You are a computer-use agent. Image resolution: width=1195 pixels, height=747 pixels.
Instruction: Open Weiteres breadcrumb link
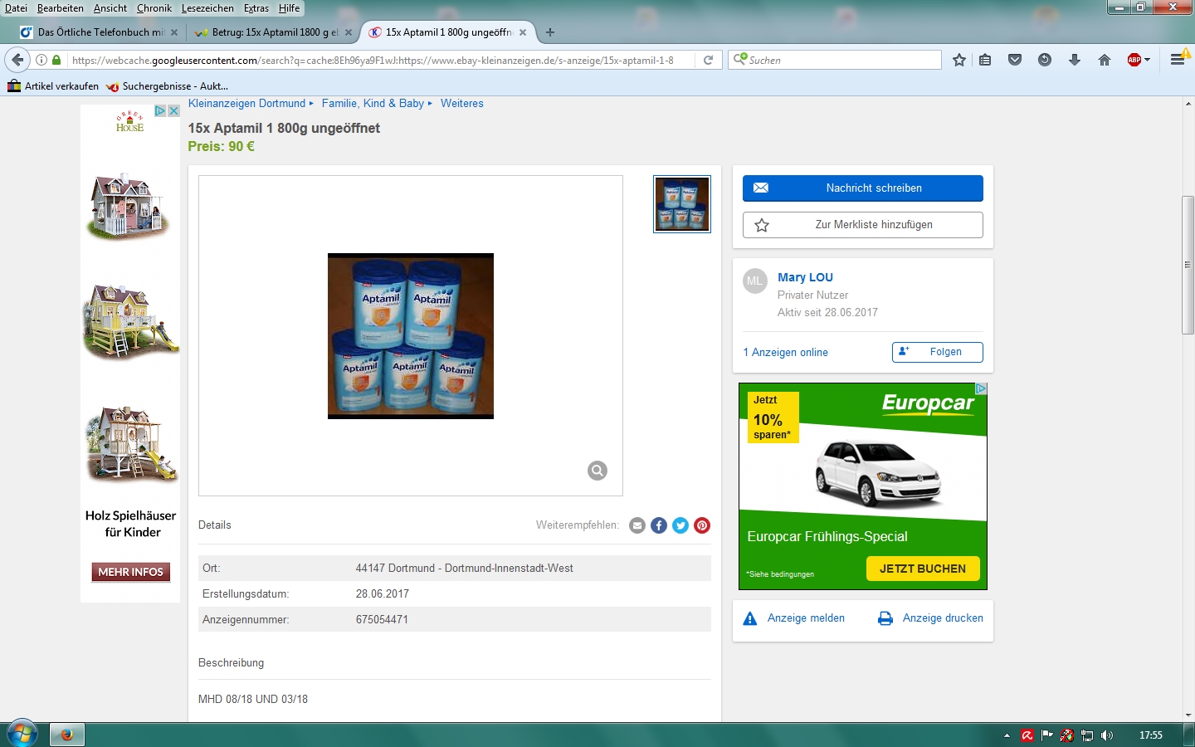point(462,104)
